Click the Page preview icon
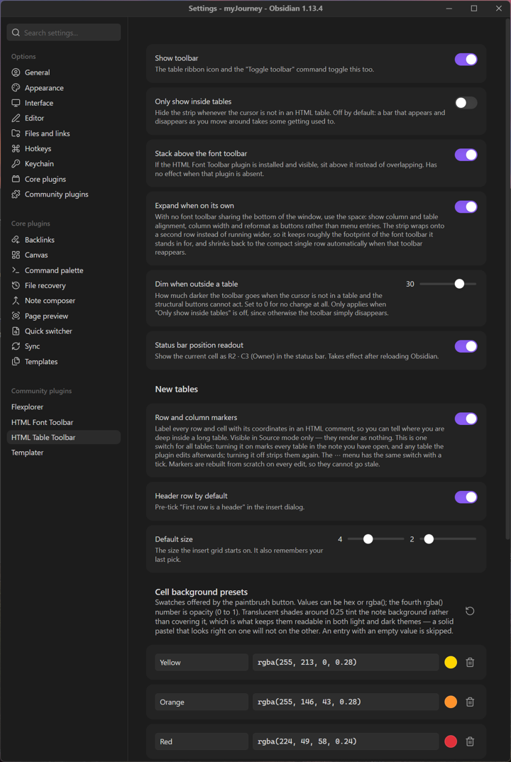Image resolution: width=511 pixels, height=762 pixels. [x=16, y=316]
